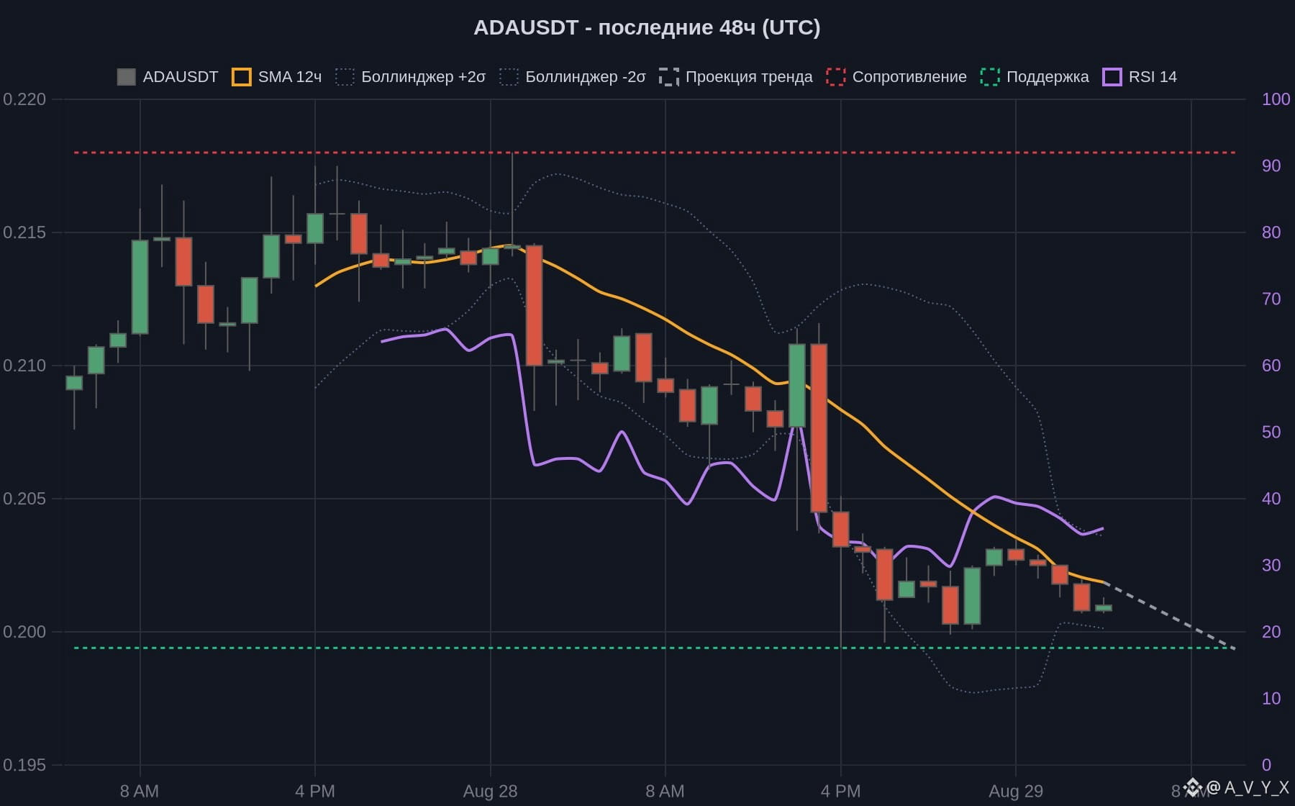Image resolution: width=1295 pixels, height=806 pixels.
Task: Click the 0.215 price axis label
Action: point(24,232)
